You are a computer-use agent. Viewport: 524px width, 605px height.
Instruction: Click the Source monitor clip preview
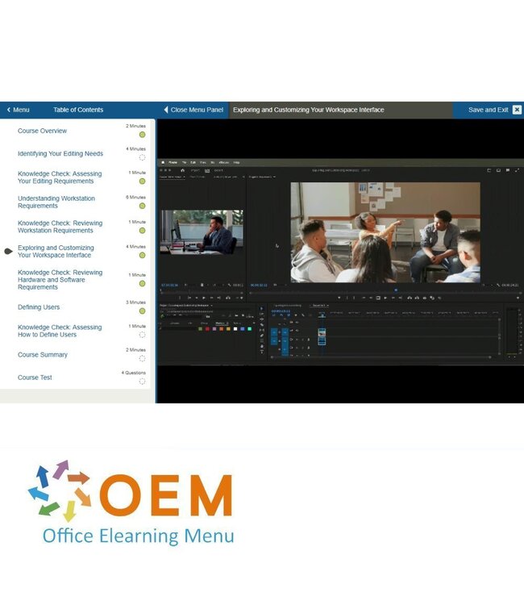click(x=202, y=232)
